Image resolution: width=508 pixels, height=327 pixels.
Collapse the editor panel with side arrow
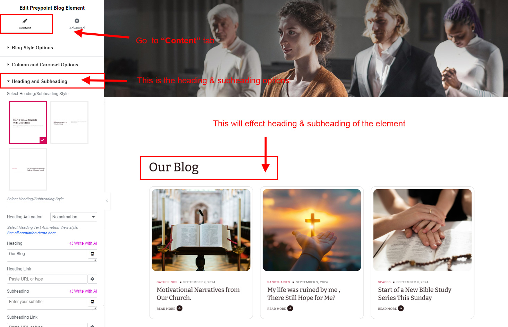107,201
